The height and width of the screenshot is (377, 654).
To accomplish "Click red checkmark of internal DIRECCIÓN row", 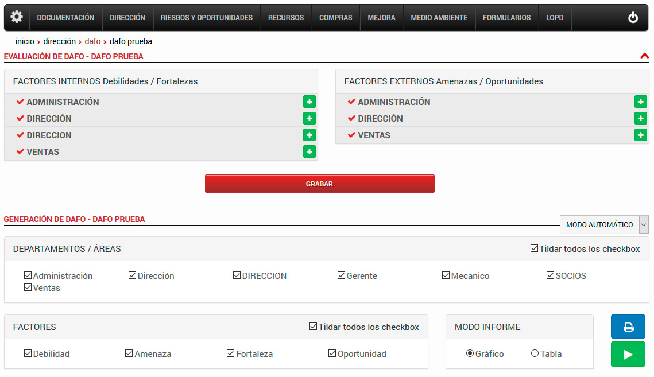I will [20, 118].
